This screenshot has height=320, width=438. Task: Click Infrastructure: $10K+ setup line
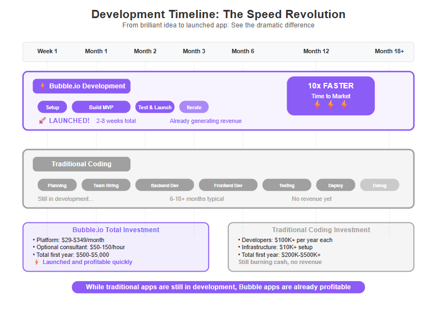(276, 247)
